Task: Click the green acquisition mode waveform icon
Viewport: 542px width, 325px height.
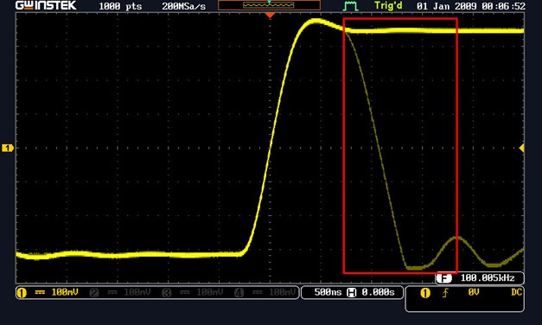Action: [x=350, y=6]
